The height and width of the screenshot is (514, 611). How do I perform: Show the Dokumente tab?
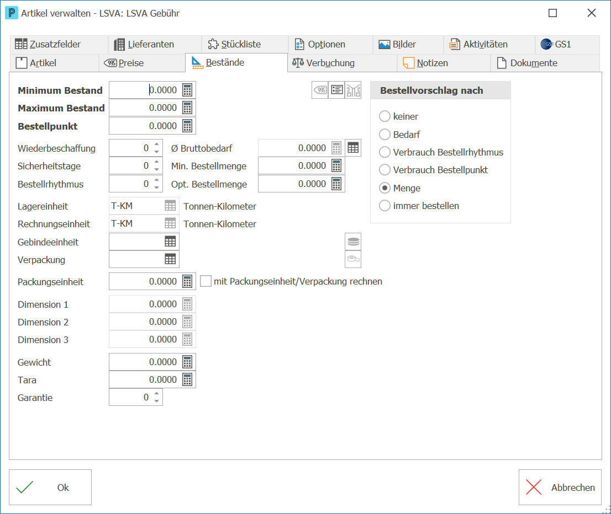click(545, 63)
